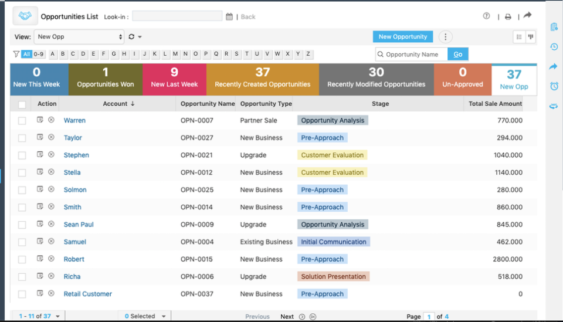This screenshot has height=322, width=563.
Task: Switch to kanban view icon
Action: (531, 37)
